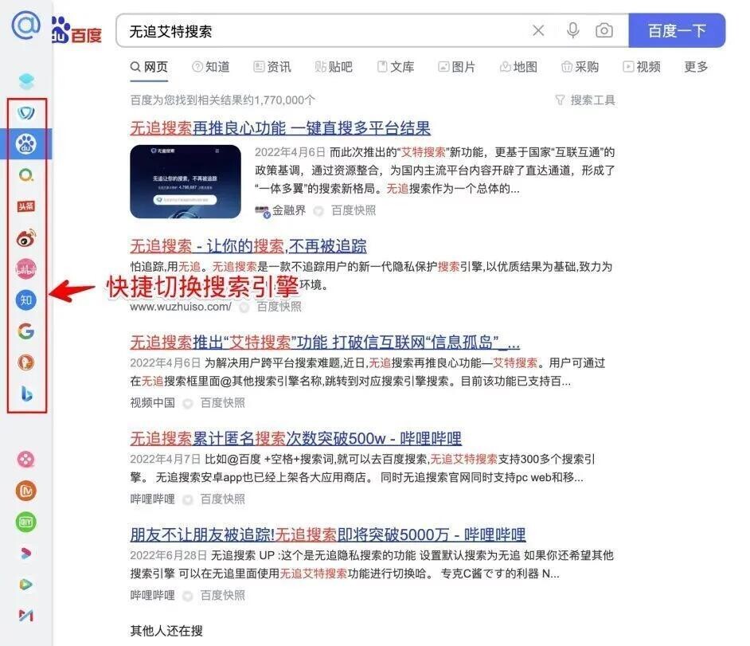Click the microphone voice search icon
The height and width of the screenshot is (646, 750).
(x=572, y=30)
